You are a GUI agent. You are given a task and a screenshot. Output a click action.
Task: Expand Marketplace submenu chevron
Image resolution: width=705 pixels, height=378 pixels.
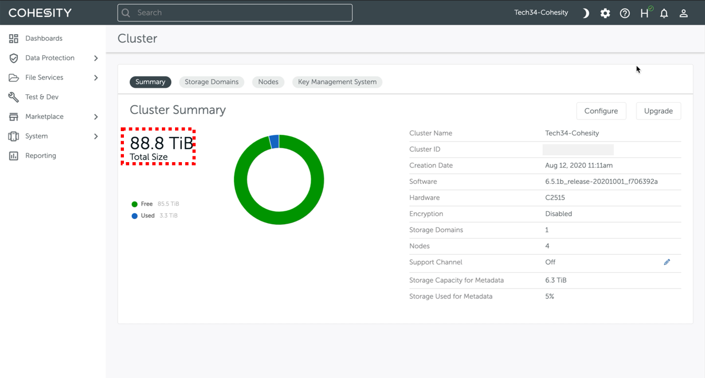(x=96, y=116)
